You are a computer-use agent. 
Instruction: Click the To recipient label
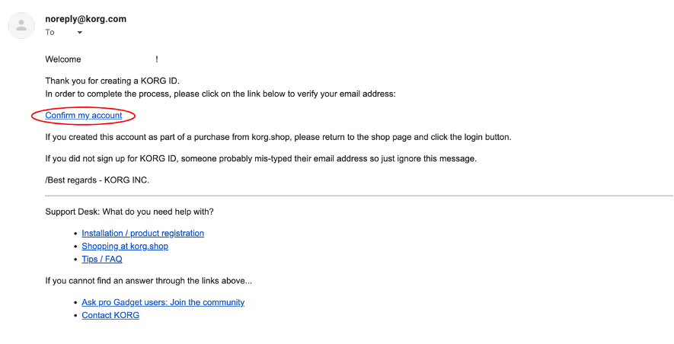[x=50, y=33]
